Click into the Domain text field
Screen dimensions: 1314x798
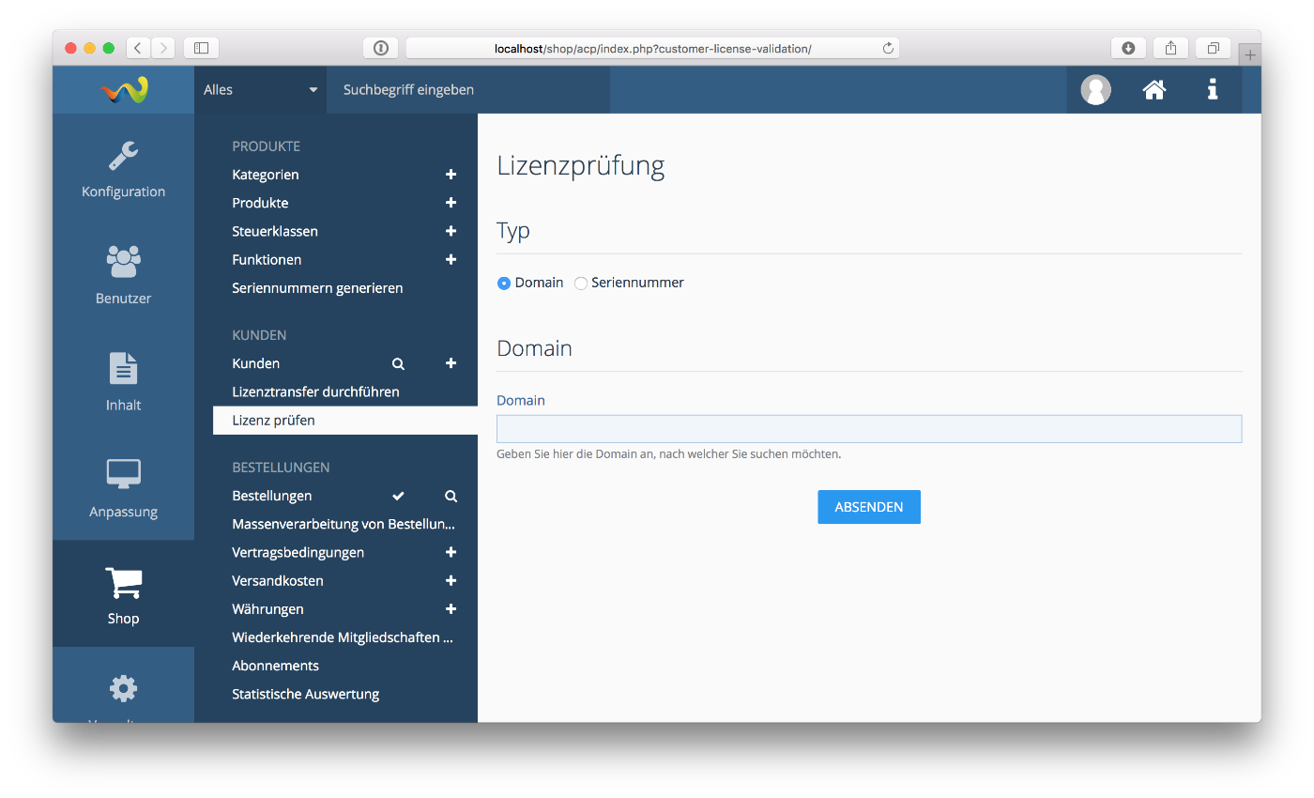click(868, 429)
